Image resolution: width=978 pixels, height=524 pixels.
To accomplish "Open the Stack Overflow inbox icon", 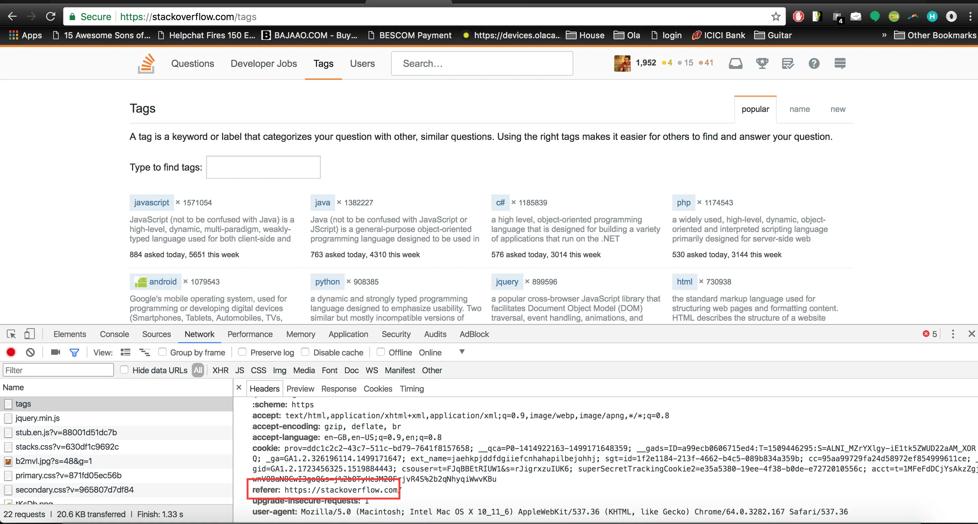I will click(735, 63).
